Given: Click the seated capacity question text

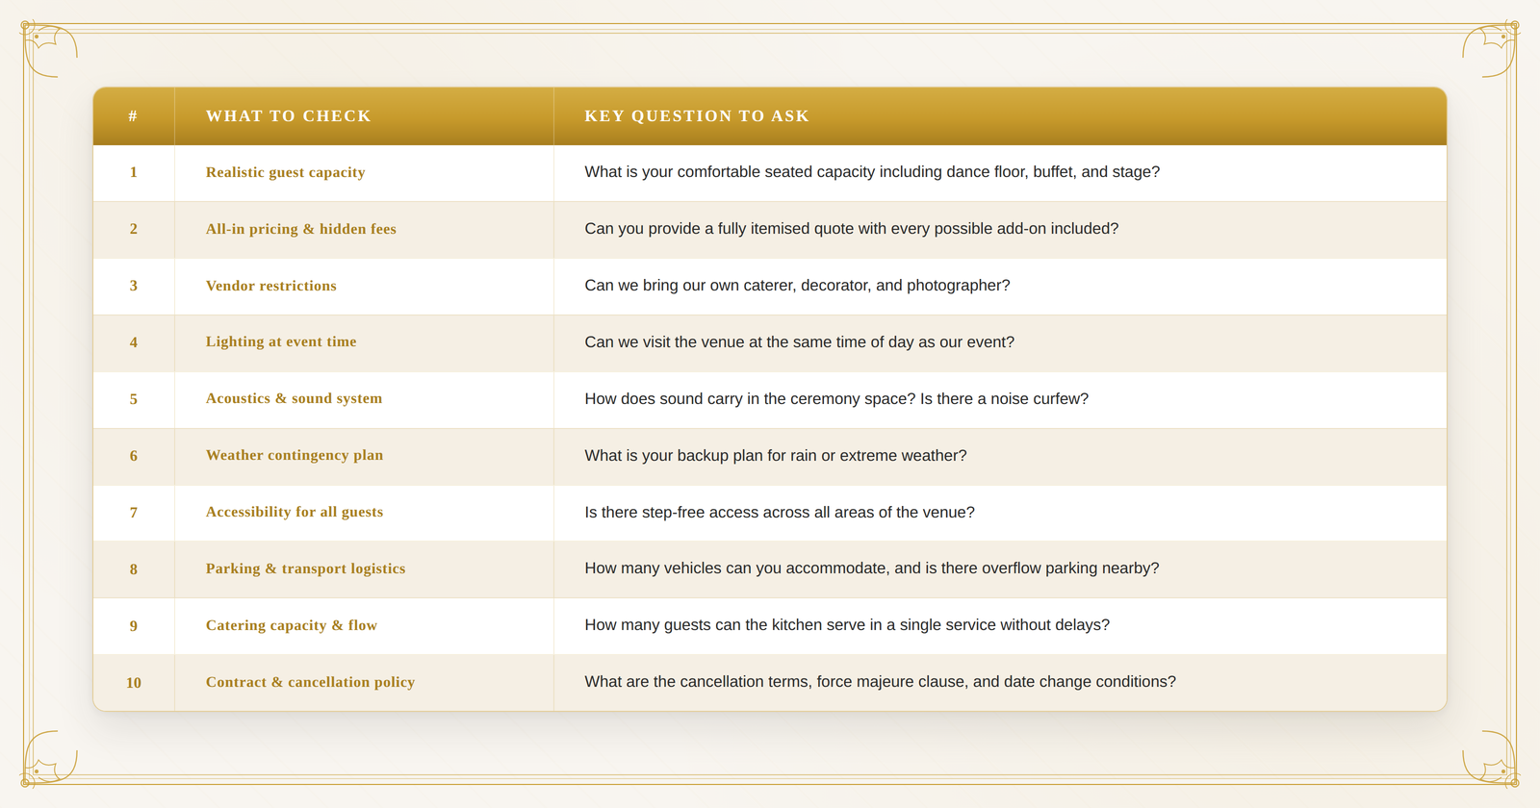Looking at the screenshot, I should tap(872, 172).
